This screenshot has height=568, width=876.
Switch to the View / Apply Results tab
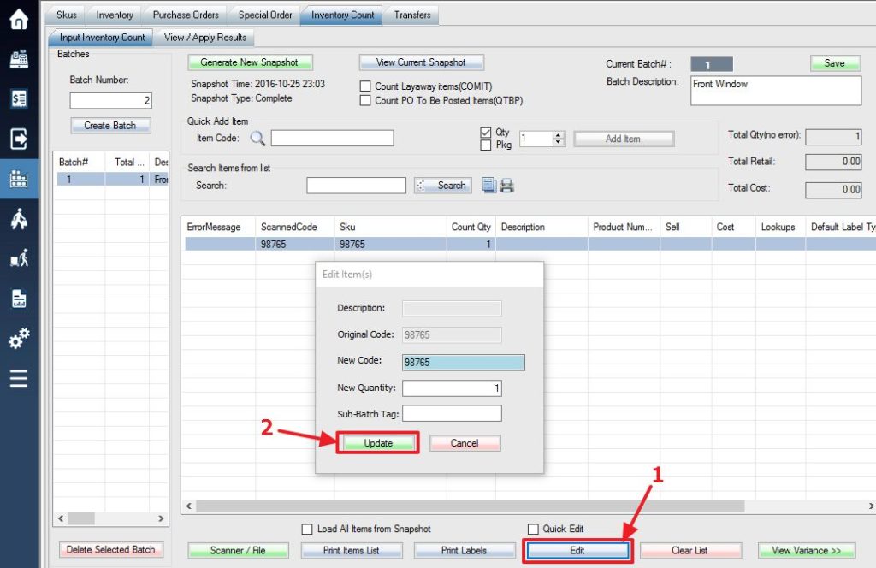point(204,37)
